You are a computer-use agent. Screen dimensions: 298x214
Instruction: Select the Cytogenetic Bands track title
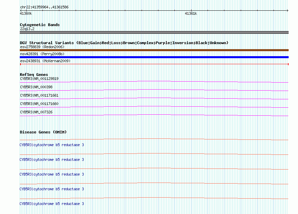click(40, 25)
